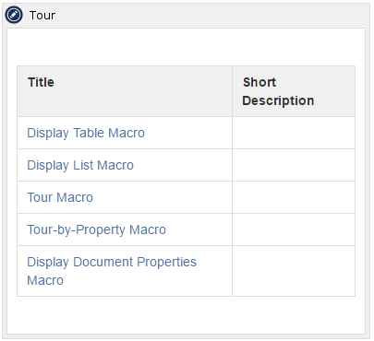Open the Tour-by-Property Macro link

pos(97,229)
